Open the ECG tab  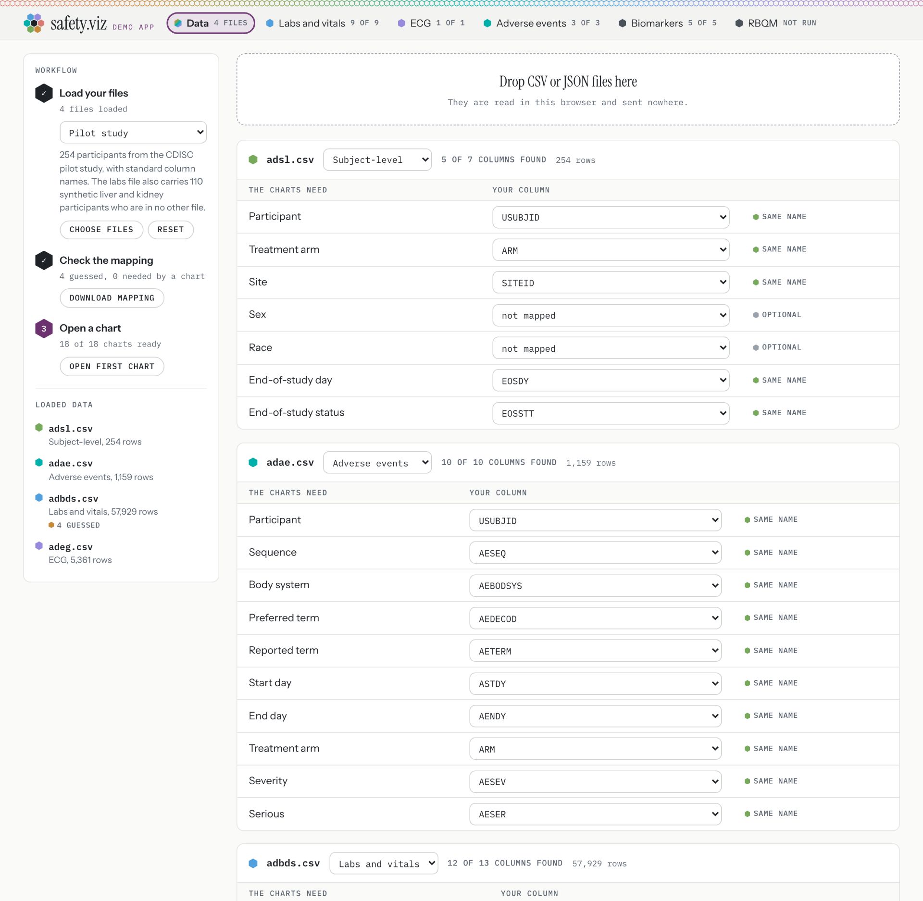pyautogui.click(x=431, y=23)
